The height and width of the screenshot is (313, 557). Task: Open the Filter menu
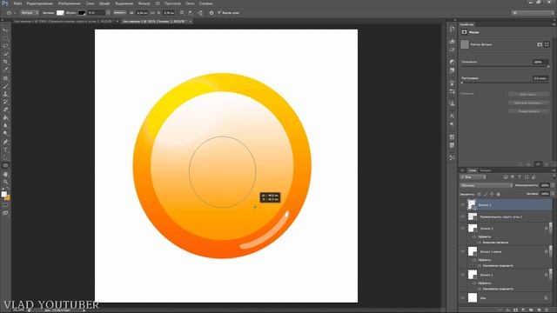[144, 3]
